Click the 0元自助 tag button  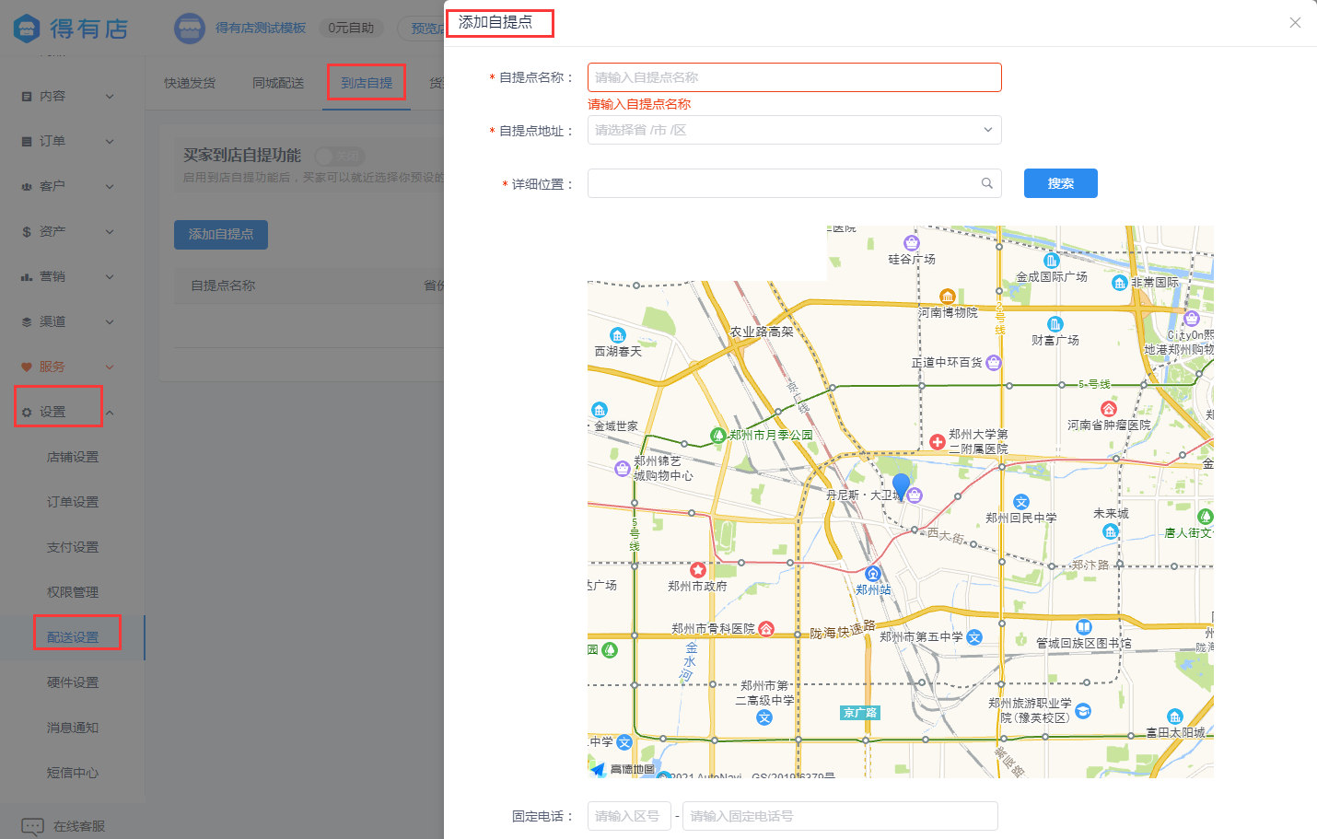click(351, 29)
